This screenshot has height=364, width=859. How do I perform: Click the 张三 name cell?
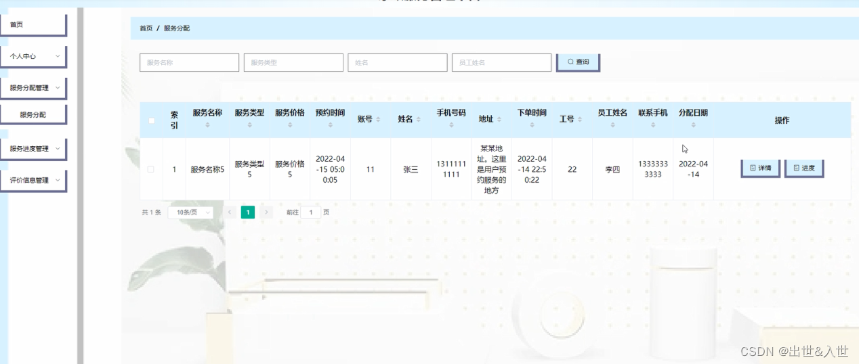tap(411, 170)
